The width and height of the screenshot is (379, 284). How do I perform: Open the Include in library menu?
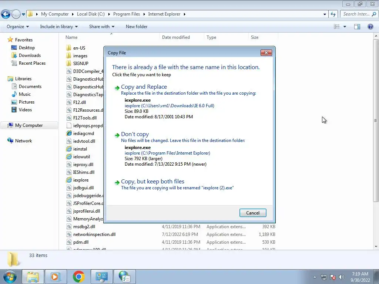click(x=59, y=27)
